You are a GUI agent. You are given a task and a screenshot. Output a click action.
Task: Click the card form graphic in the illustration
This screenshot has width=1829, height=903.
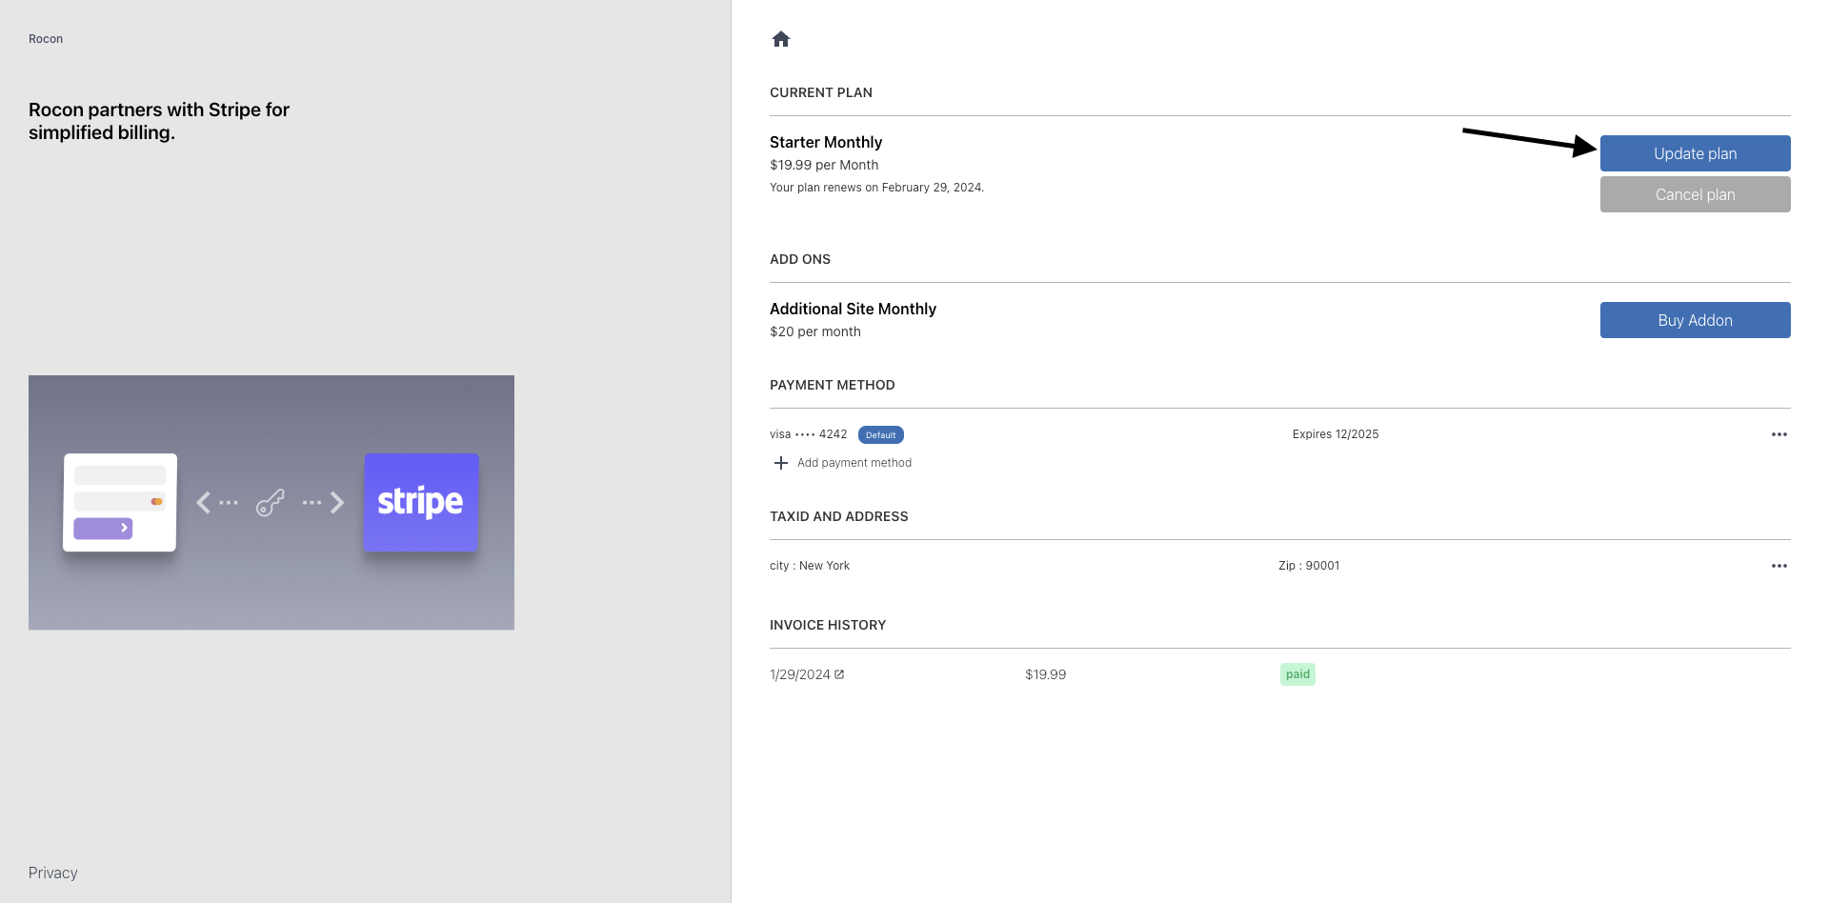120,502
